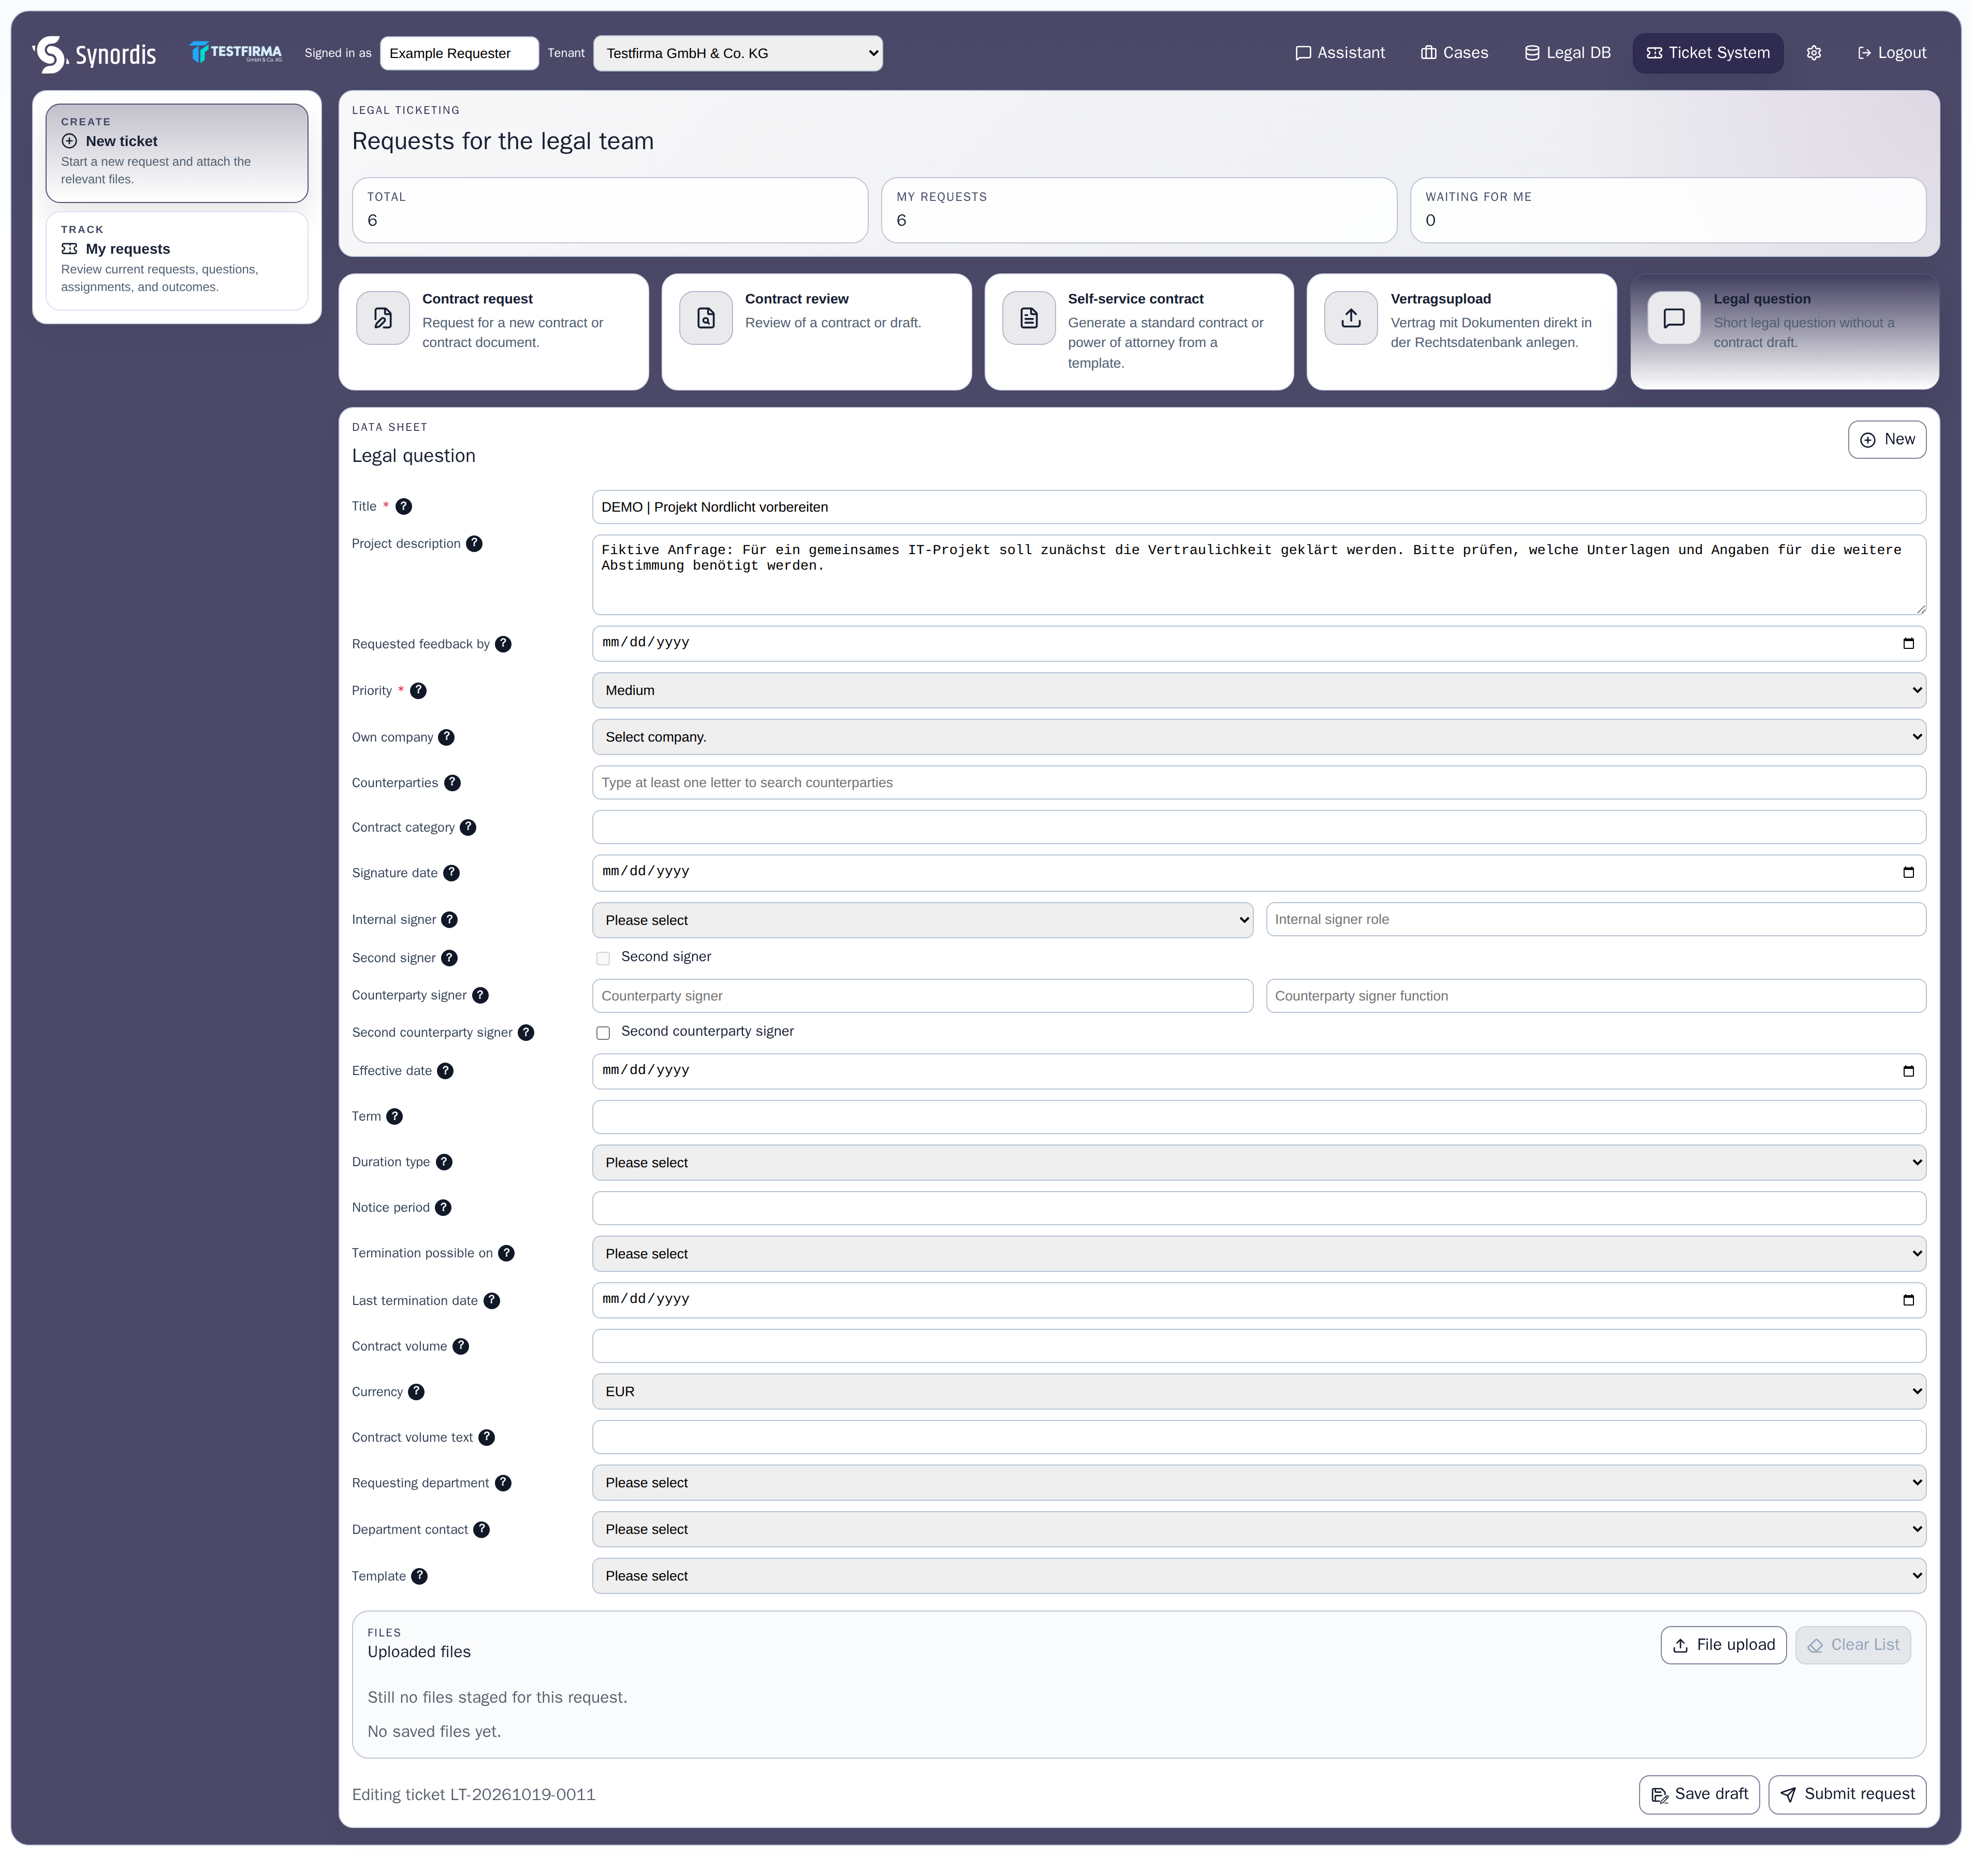
Task: Open My requests in the sidebar
Action: point(177,260)
